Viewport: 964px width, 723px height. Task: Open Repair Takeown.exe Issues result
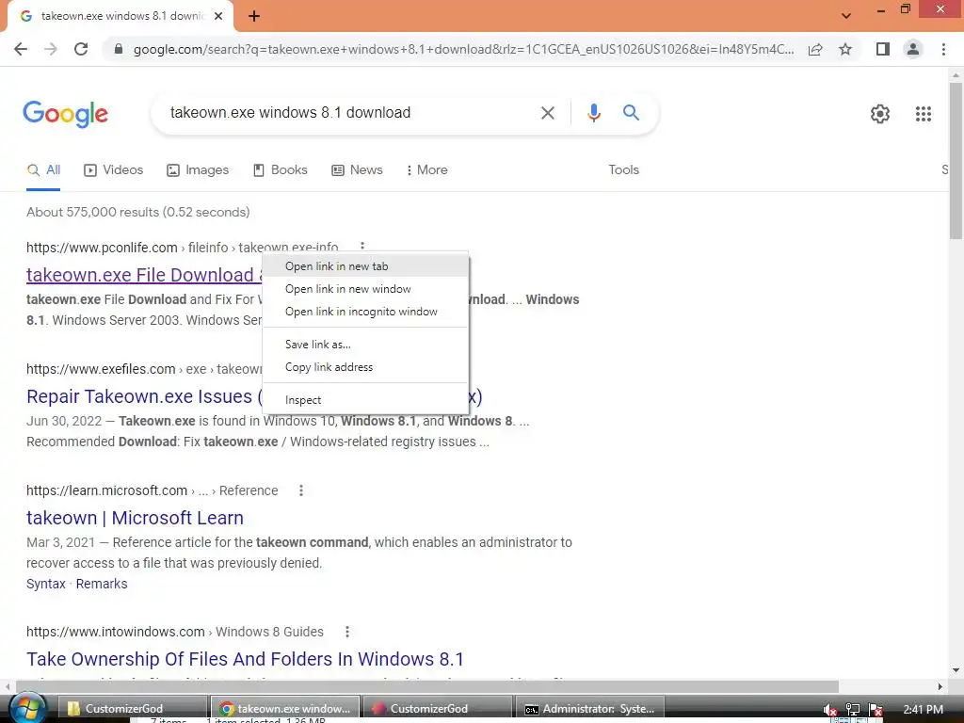click(x=144, y=396)
